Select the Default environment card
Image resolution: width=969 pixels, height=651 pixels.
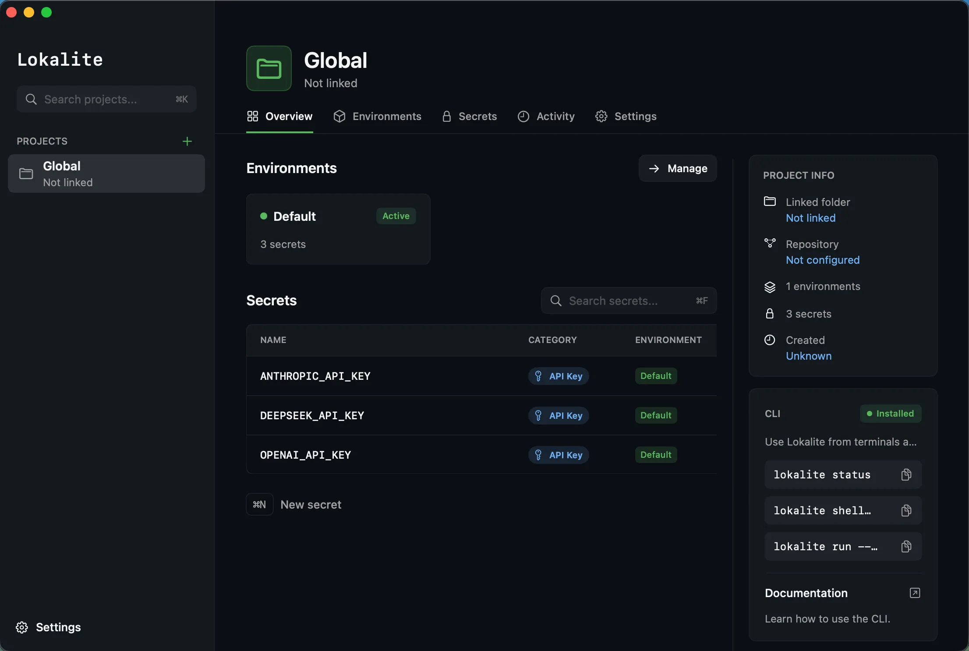click(338, 229)
